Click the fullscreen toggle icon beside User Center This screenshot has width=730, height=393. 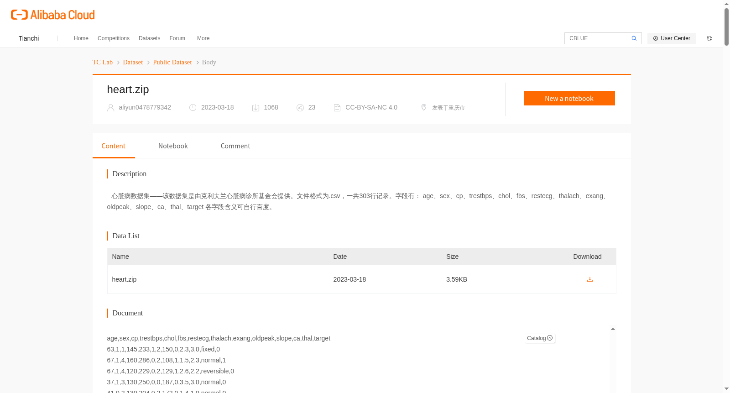pyautogui.click(x=709, y=38)
